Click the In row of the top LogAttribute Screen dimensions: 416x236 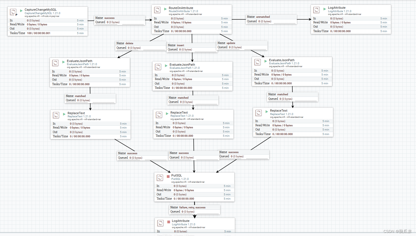(x=351, y=18)
